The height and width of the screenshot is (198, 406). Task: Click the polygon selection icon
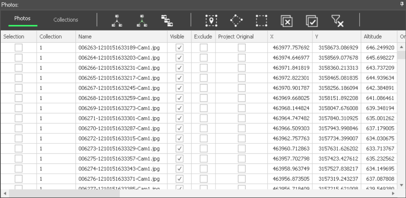click(236, 21)
